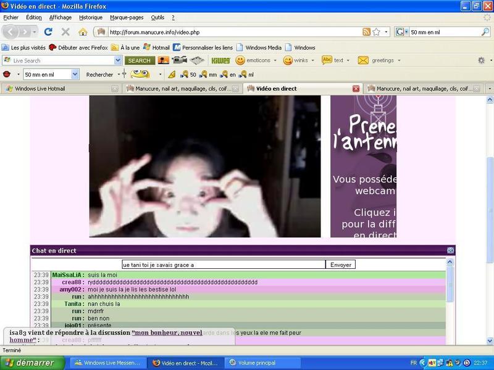Bookmark this page with the star icon

tap(376, 31)
